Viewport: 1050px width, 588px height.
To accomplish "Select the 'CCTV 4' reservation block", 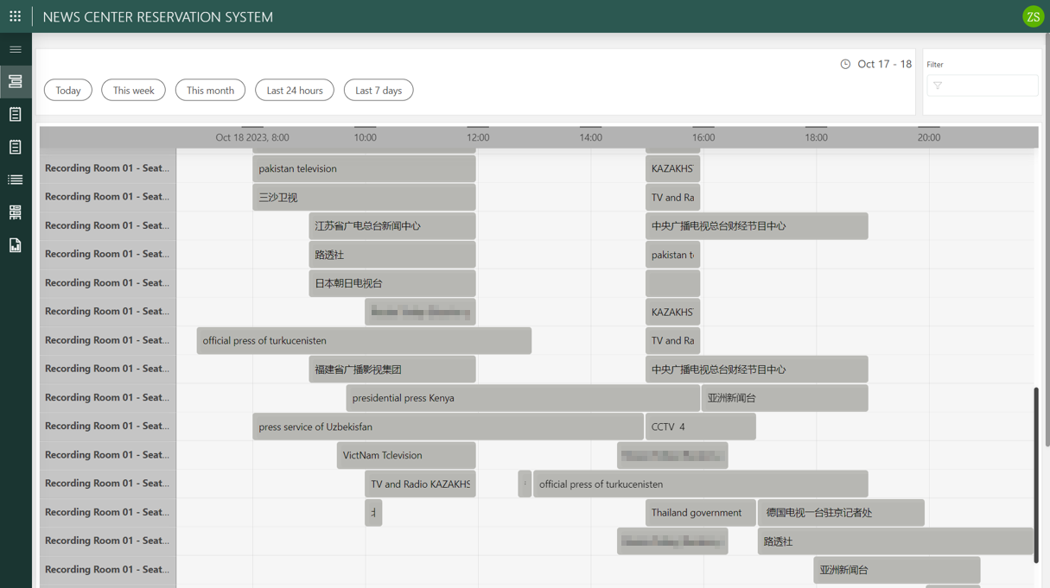I will (x=700, y=427).
